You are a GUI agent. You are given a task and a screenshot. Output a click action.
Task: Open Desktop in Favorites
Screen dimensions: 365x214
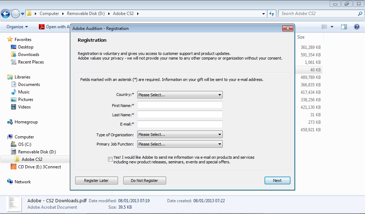click(26, 47)
